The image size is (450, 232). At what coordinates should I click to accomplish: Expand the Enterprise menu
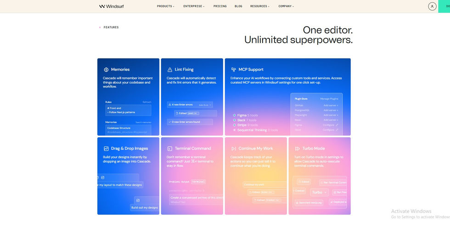tap(194, 6)
